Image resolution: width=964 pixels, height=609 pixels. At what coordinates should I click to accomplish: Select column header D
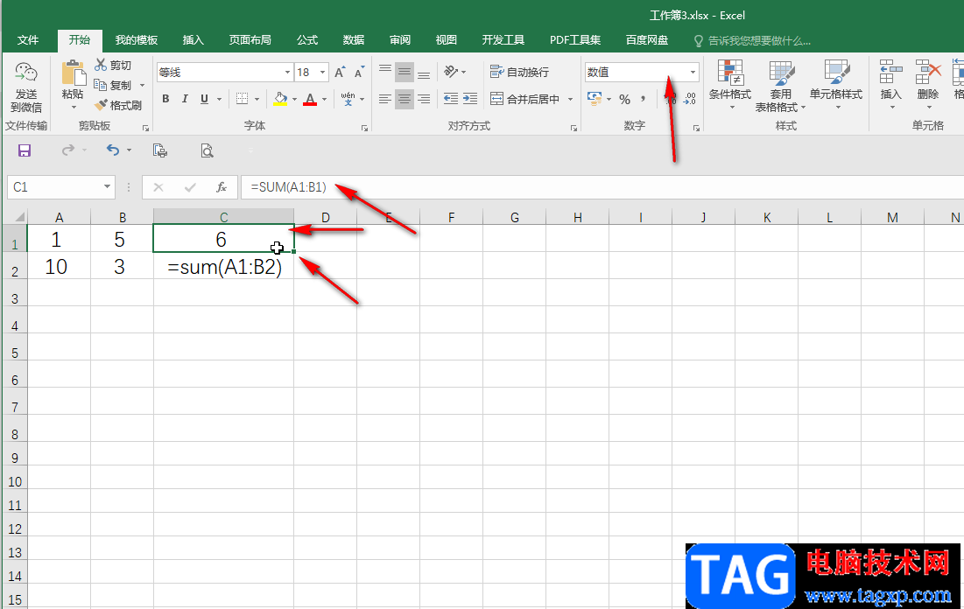pyautogui.click(x=325, y=217)
